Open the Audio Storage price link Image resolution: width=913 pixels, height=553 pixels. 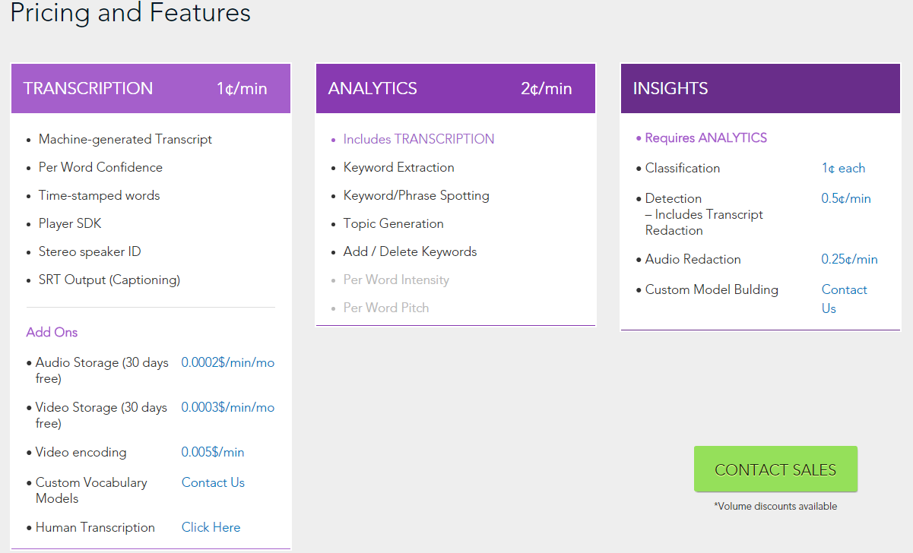click(x=227, y=363)
